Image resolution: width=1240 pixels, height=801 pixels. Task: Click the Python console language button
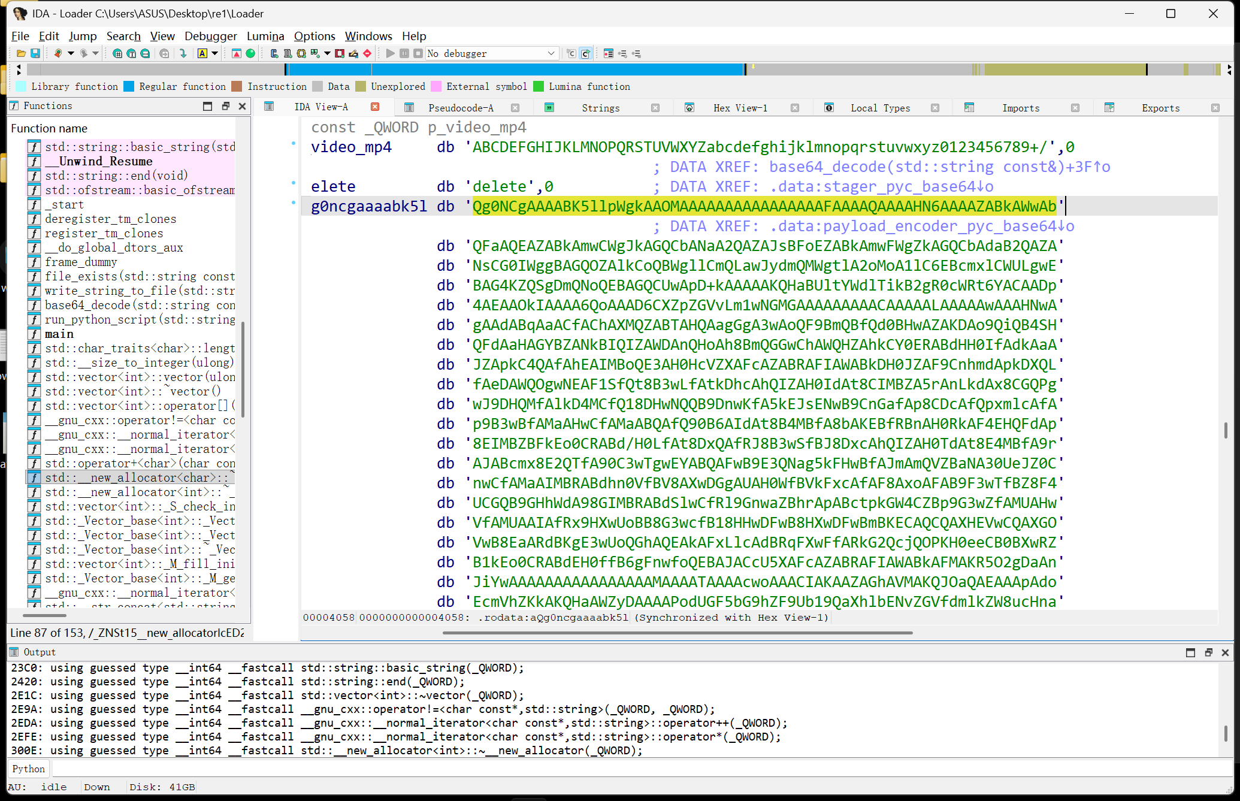[29, 769]
